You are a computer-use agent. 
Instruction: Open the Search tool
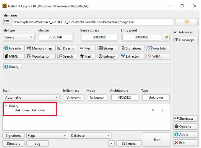pyautogui.click(x=67, y=56)
